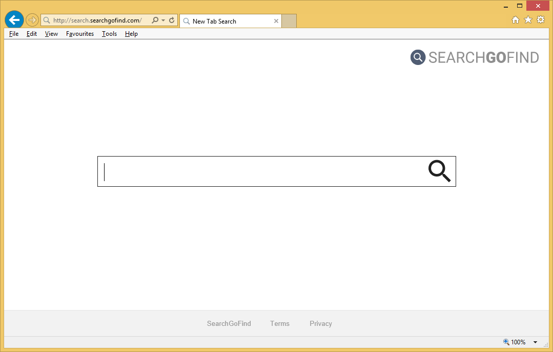The width and height of the screenshot is (553, 352).
Task: Open Favourites star icon
Action: [528, 20]
